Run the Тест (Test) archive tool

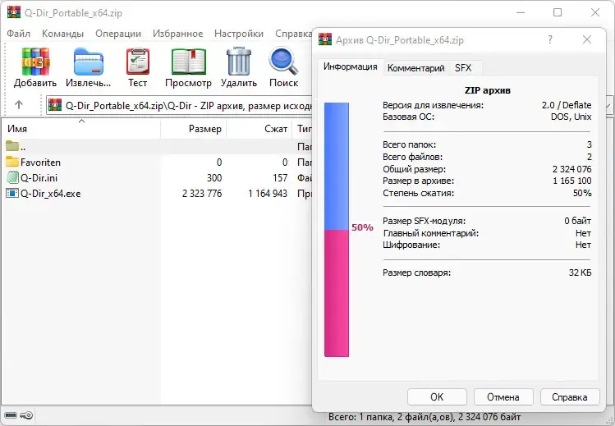(x=138, y=62)
